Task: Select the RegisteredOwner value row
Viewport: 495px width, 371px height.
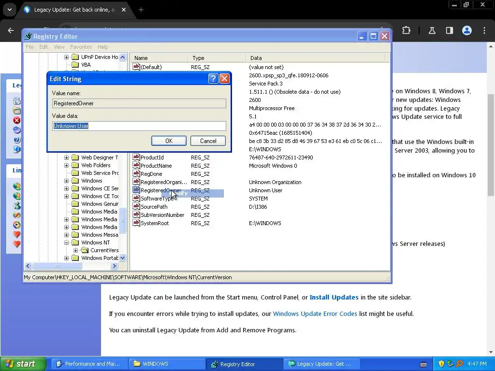Action: point(260,190)
